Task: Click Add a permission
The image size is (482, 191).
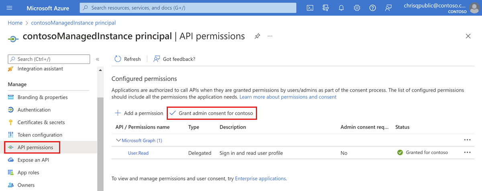Action: (x=139, y=113)
